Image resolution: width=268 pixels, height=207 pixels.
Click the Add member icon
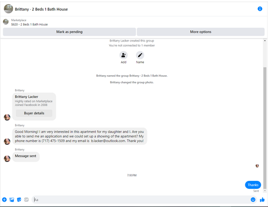123,55
